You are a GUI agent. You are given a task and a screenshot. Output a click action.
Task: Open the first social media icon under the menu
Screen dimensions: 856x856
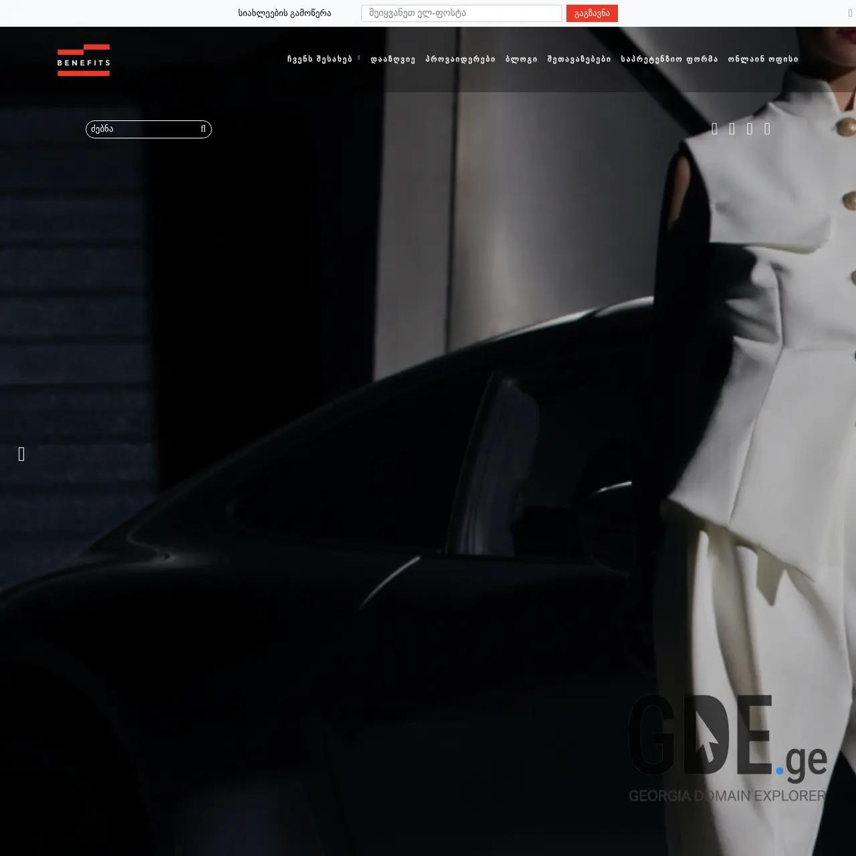pos(714,129)
